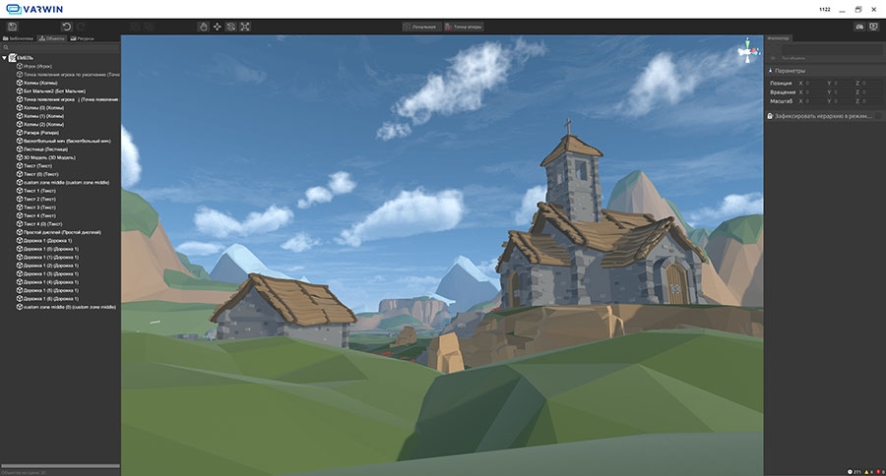Select the Scale gizmo tool
The width and height of the screenshot is (886, 476).
pos(243,27)
